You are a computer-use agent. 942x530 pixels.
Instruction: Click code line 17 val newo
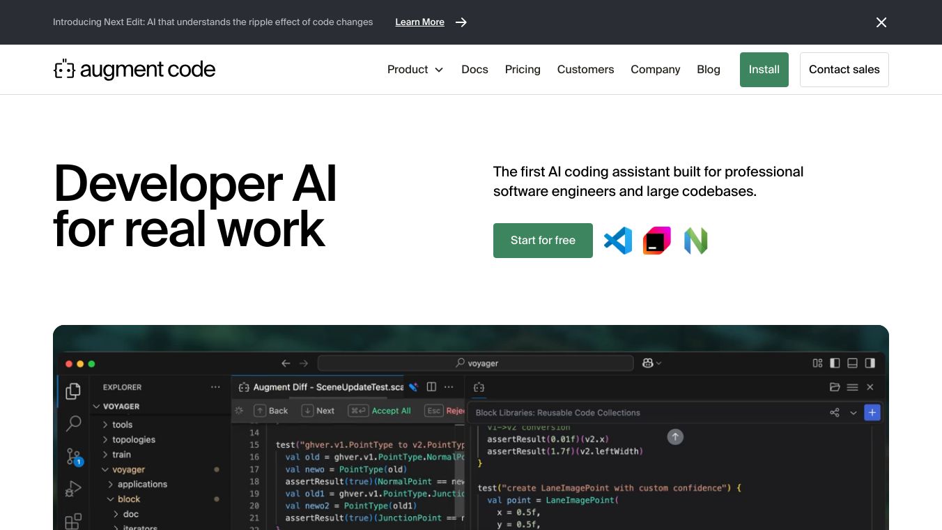coord(346,469)
